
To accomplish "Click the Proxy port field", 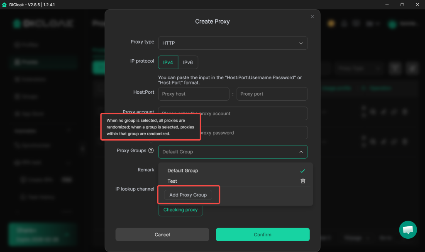I will [x=272, y=94].
